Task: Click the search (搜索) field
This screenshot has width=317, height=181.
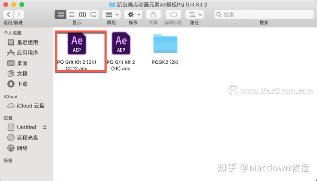Action: [x=264, y=14]
